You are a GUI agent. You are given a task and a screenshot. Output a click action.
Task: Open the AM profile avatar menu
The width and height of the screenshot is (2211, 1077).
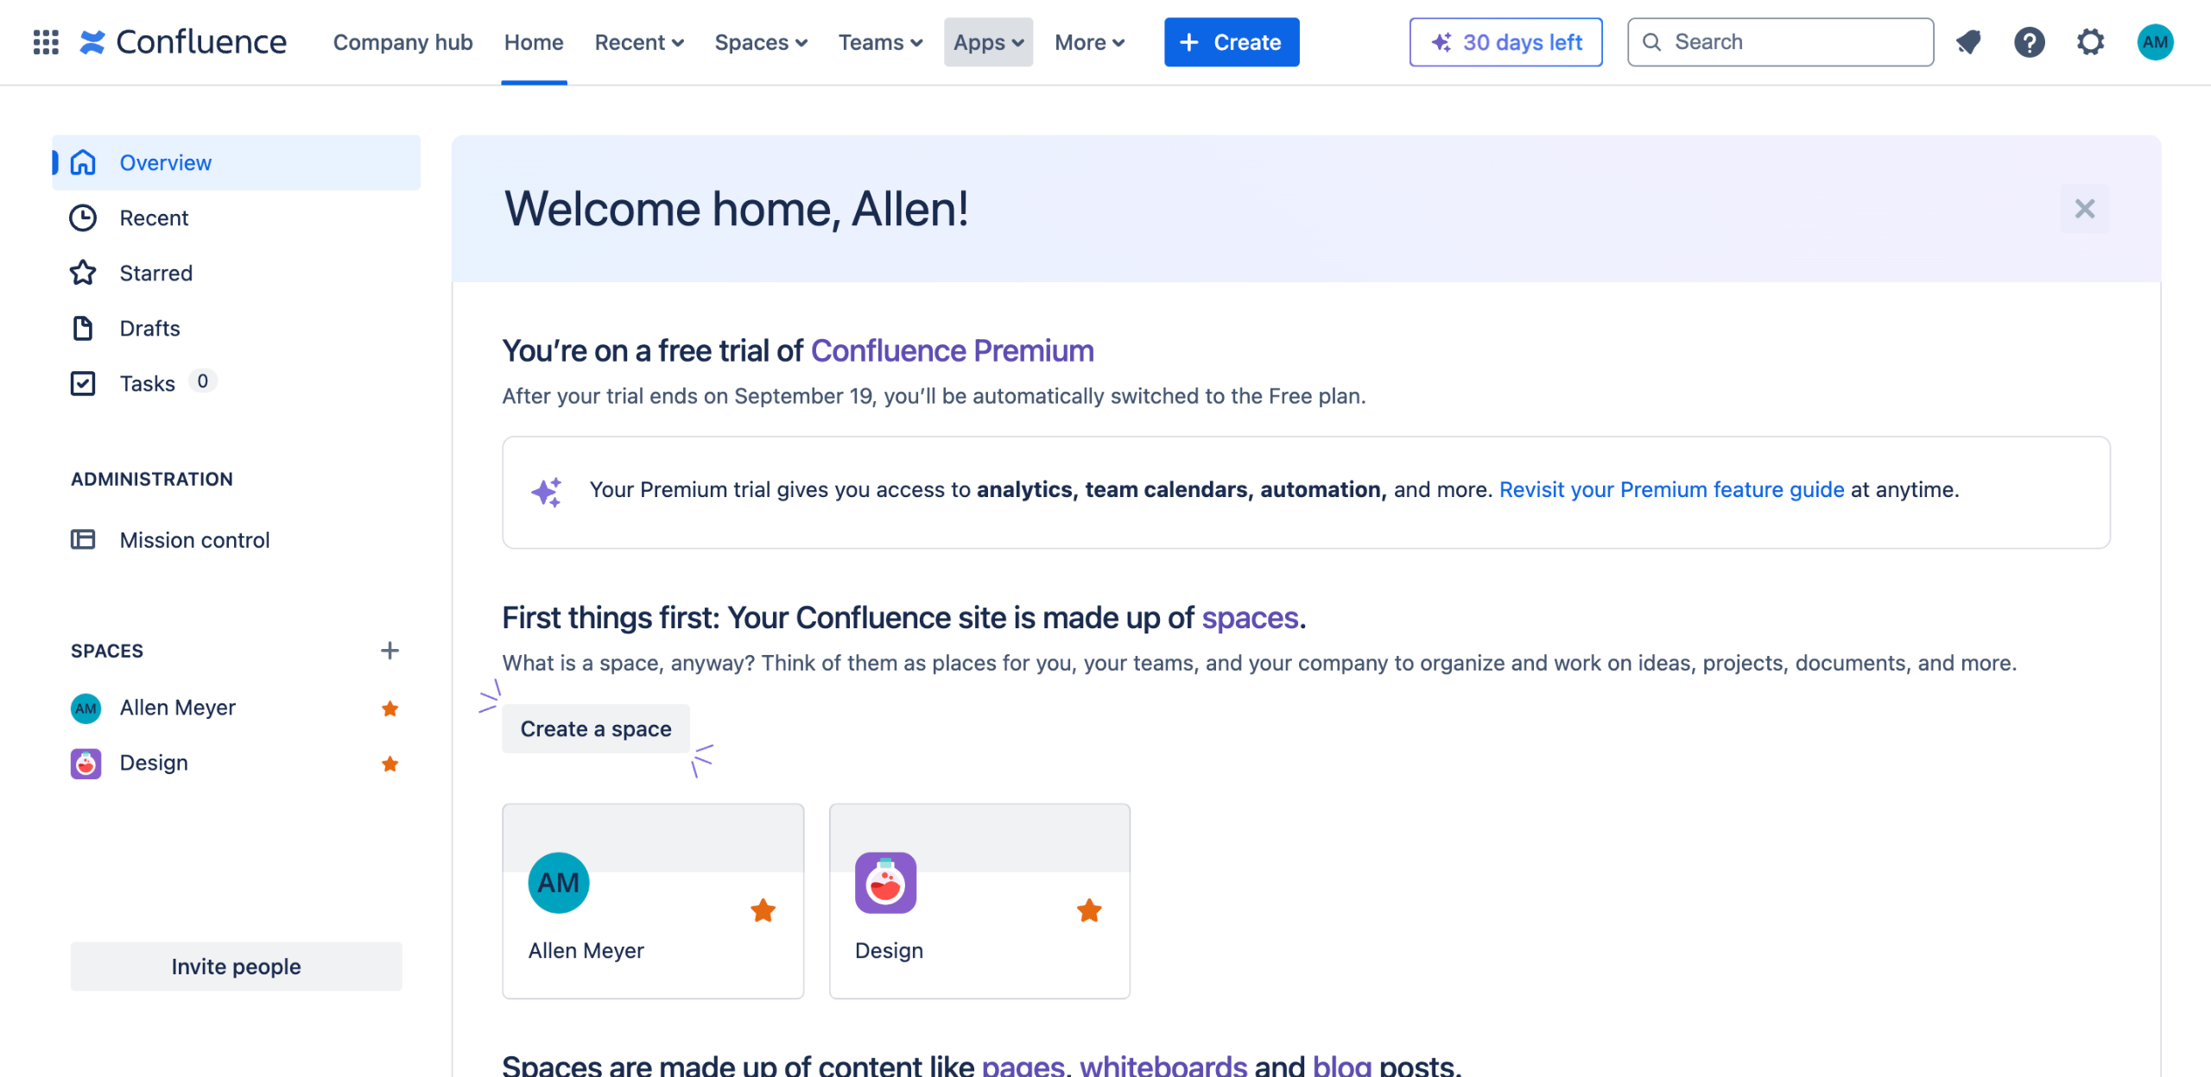(2155, 41)
